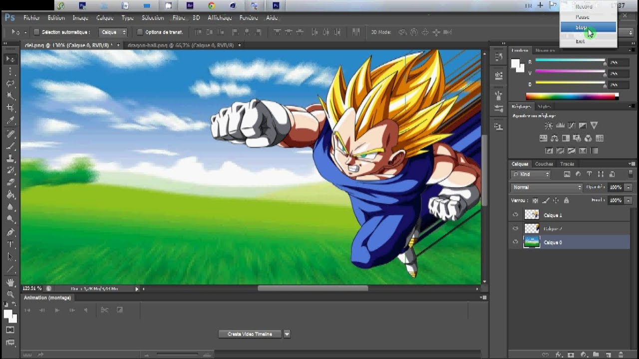Select the Type tool in toolbox
639x359 pixels.
point(10,244)
